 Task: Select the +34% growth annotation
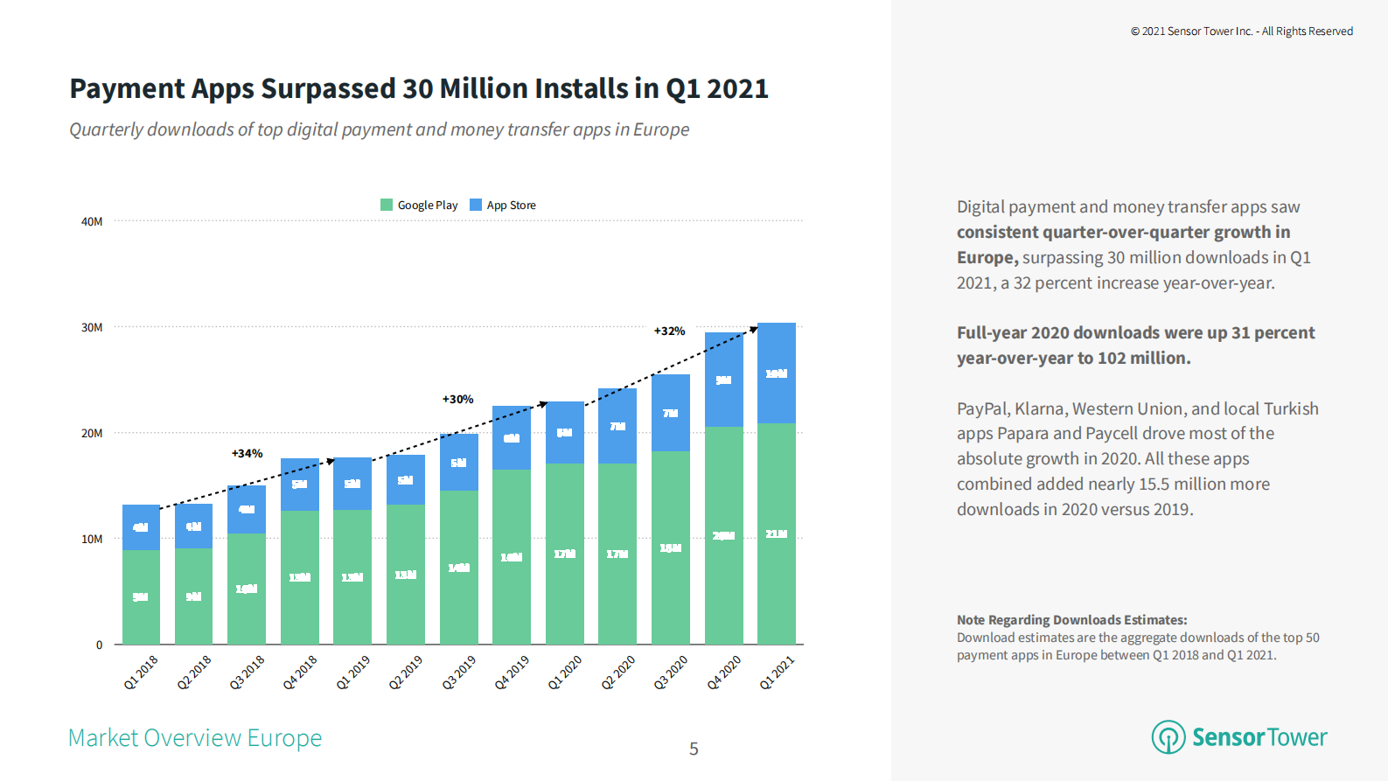click(x=247, y=453)
